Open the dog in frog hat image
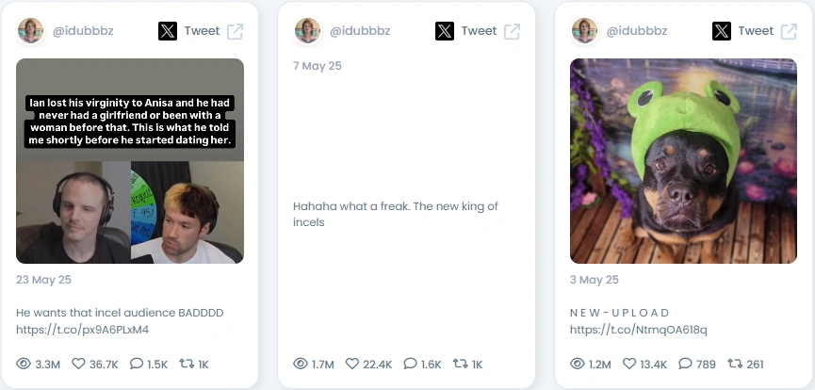 (683, 161)
